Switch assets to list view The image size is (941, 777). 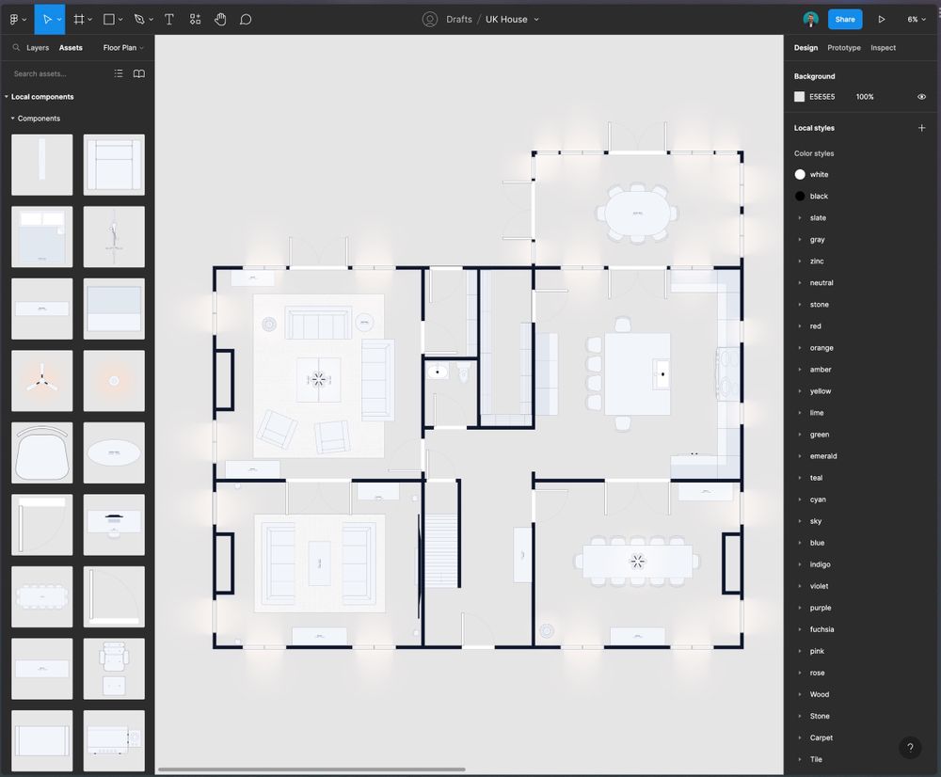coord(119,73)
